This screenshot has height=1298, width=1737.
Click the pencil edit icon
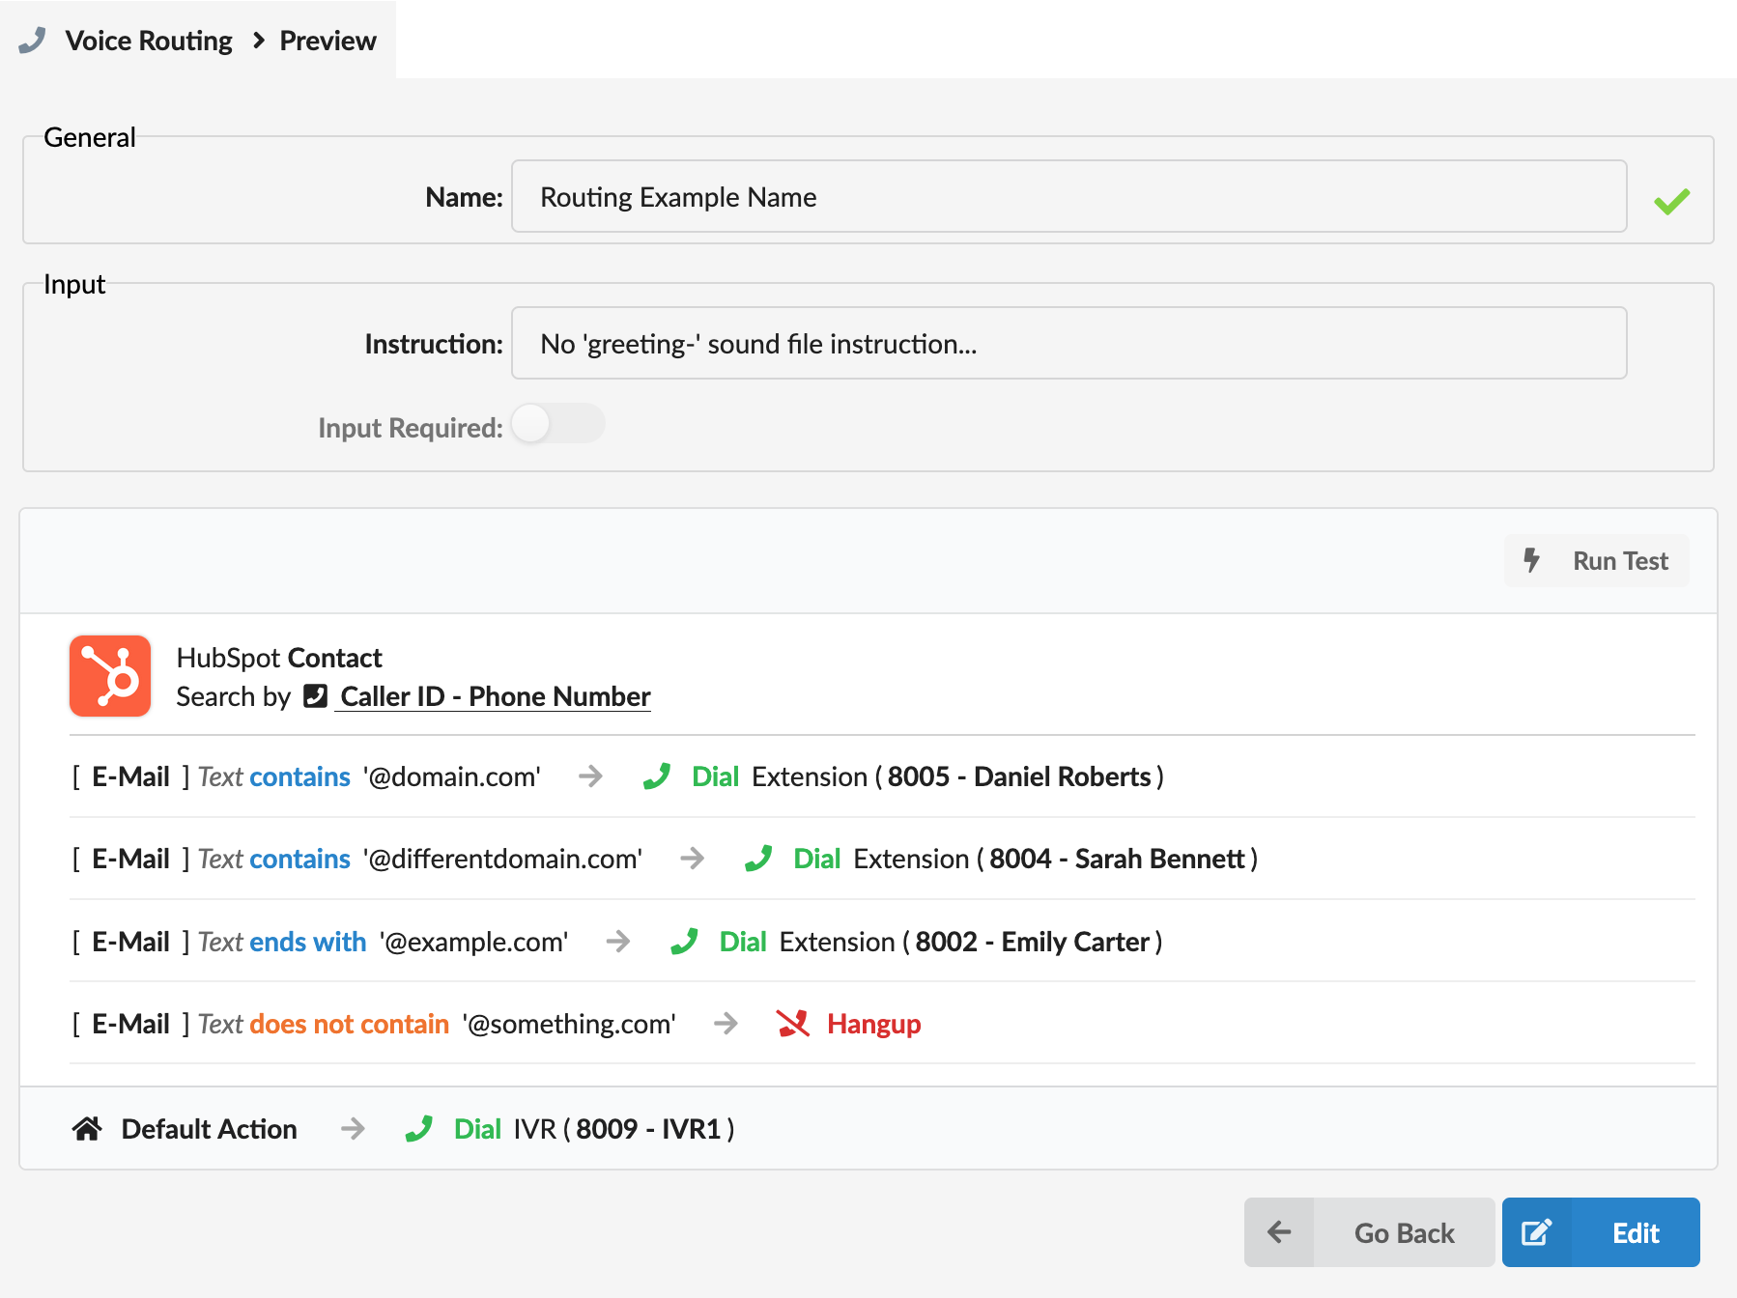click(1536, 1232)
